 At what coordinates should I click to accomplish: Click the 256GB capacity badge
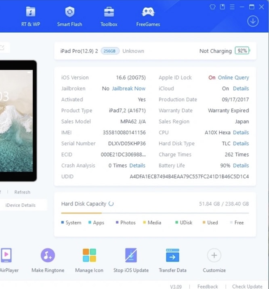pyautogui.click(x=110, y=51)
